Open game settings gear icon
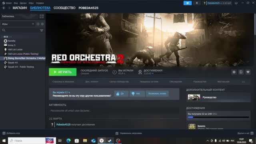 234,72
